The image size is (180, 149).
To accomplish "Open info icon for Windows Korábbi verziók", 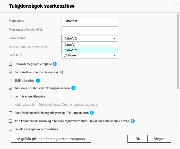I will point(73,88).
